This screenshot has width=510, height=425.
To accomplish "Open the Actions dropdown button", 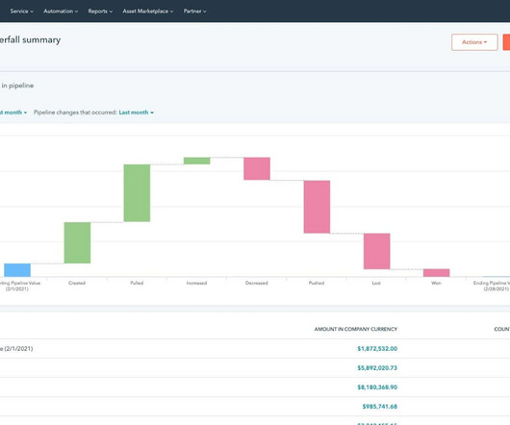I will [x=474, y=42].
